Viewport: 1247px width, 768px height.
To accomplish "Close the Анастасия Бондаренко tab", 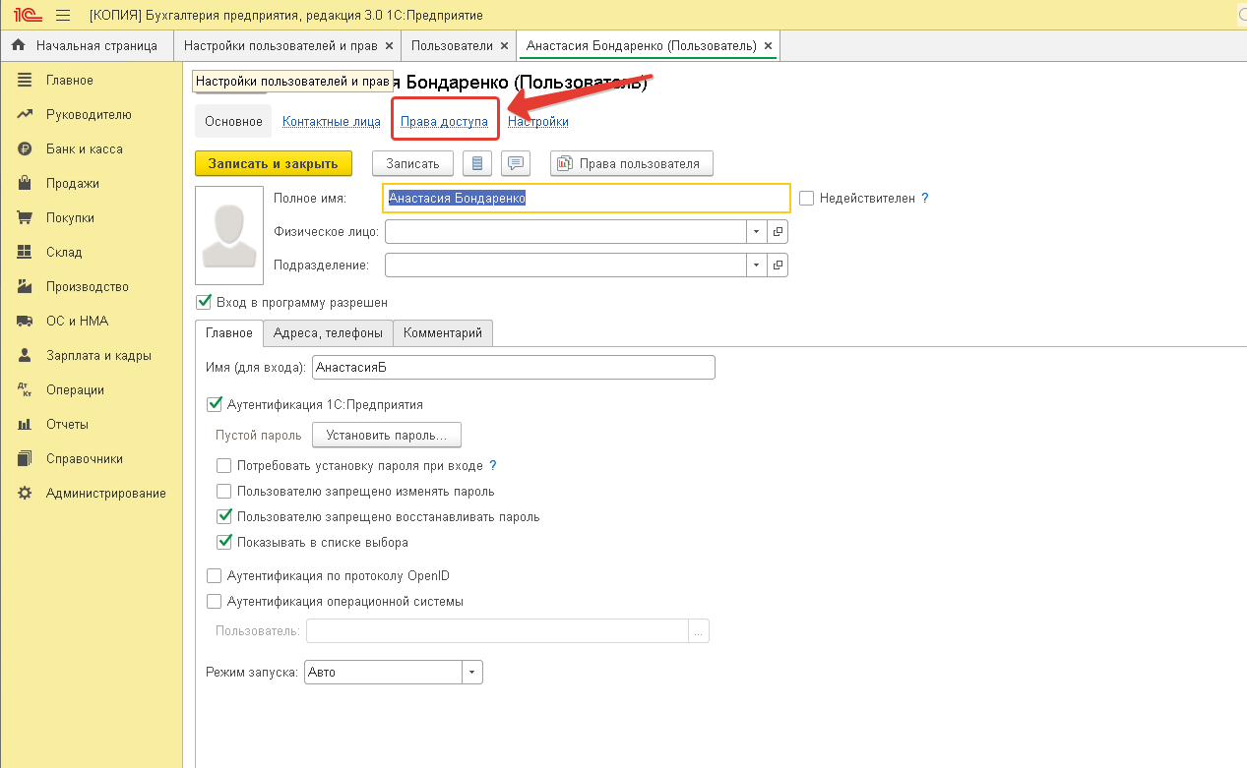I will click(768, 45).
